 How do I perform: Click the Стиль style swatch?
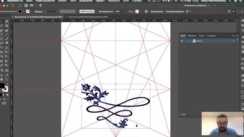tap(137, 11)
